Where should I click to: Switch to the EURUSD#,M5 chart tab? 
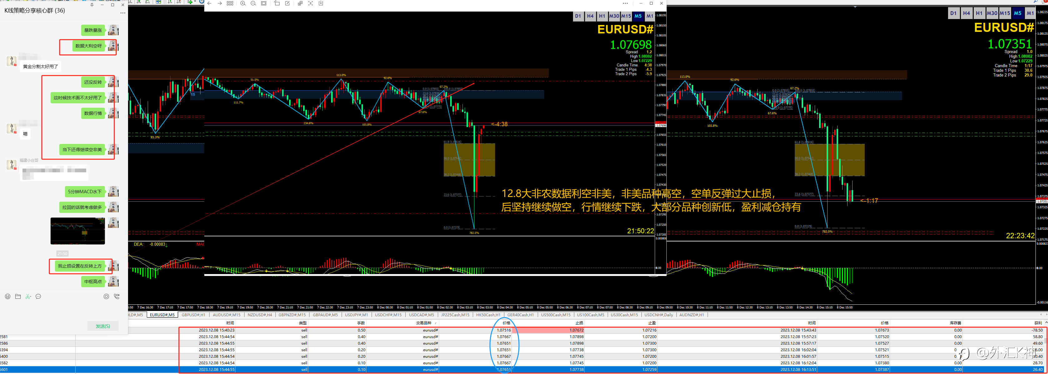point(162,315)
